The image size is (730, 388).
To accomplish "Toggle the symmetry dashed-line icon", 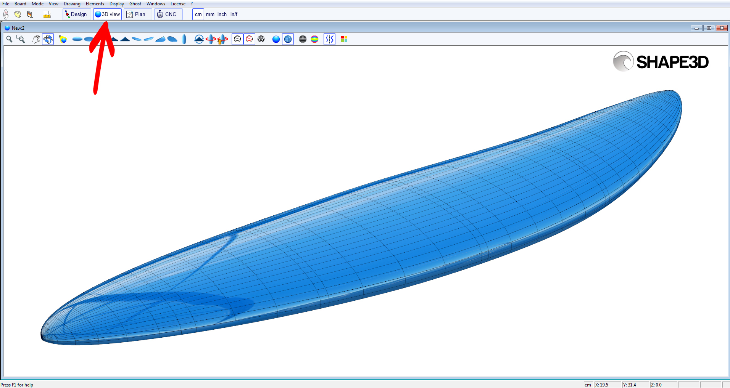I will point(329,39).
